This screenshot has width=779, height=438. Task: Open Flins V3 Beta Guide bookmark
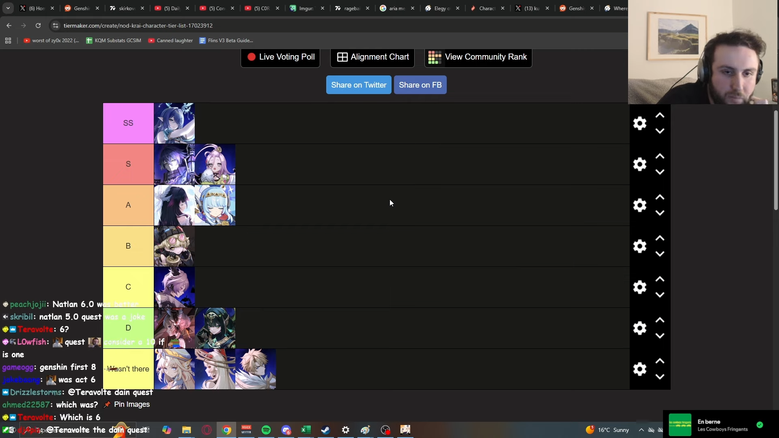pos(226,41)
